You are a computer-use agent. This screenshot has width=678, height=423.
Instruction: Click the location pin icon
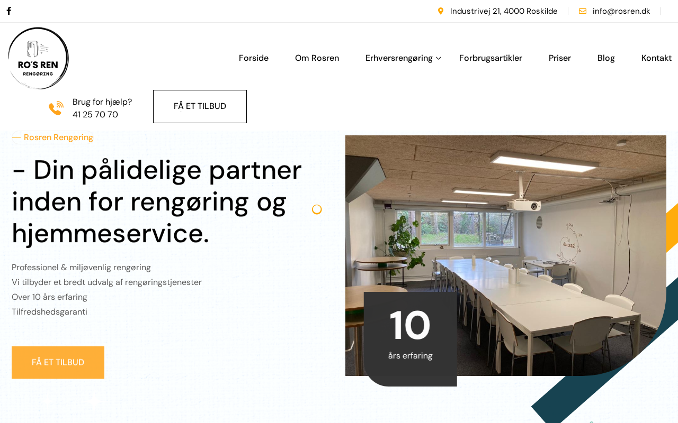pos(441,11)
